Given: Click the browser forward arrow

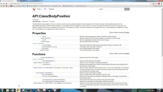Looking at the screenshot, I should (4, 4).
